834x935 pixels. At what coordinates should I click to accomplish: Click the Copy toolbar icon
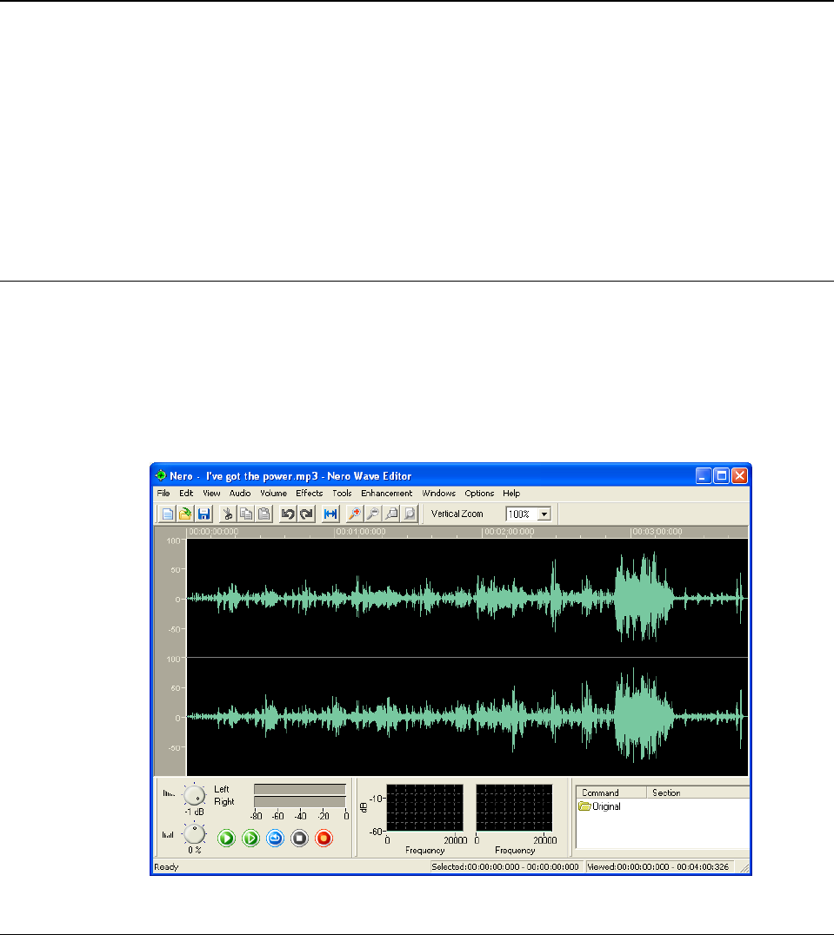(246, 514)
